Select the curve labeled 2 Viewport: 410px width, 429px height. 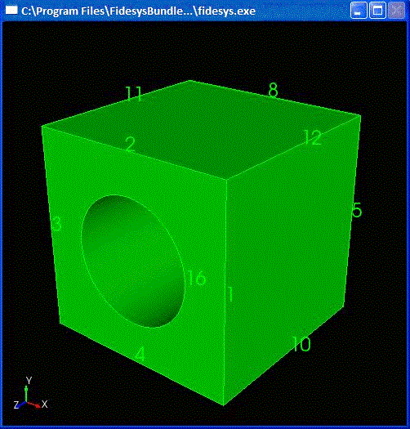[131, 144]
